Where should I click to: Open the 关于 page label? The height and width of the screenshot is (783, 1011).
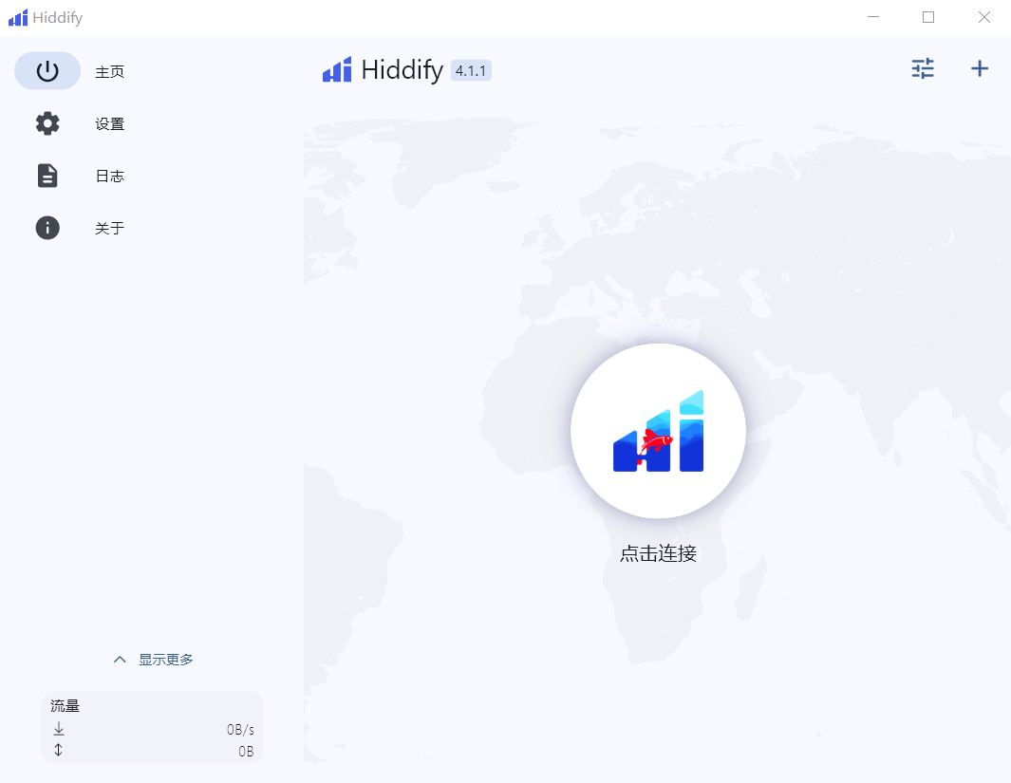click(110, 229)
